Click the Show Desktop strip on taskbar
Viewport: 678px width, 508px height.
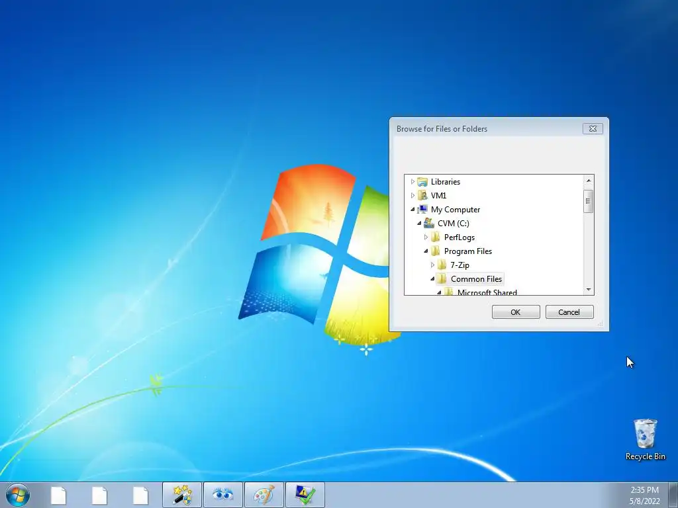pos(673,495)
